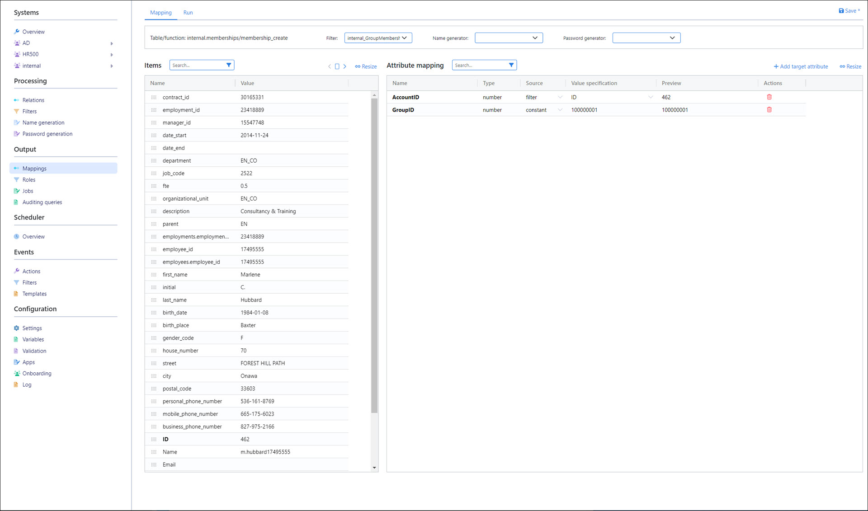The image size is (868, 511).
Task: Click the Jobs icon under Output
Action: [x=17, y=191]
